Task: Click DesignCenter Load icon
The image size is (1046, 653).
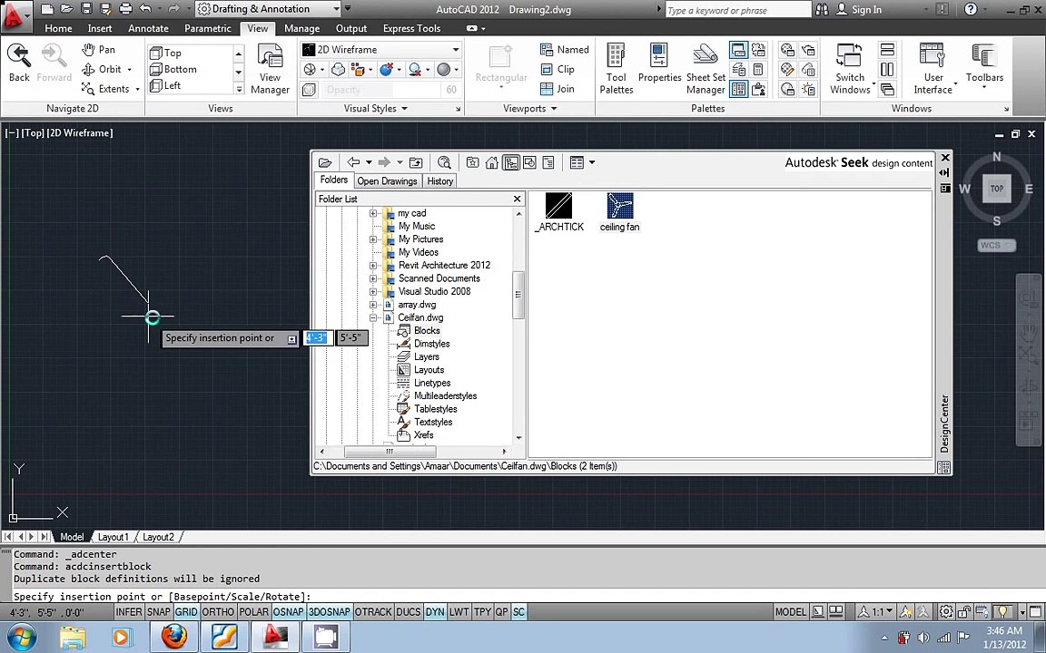Action: pyautogui.click(x=325, y=162)
